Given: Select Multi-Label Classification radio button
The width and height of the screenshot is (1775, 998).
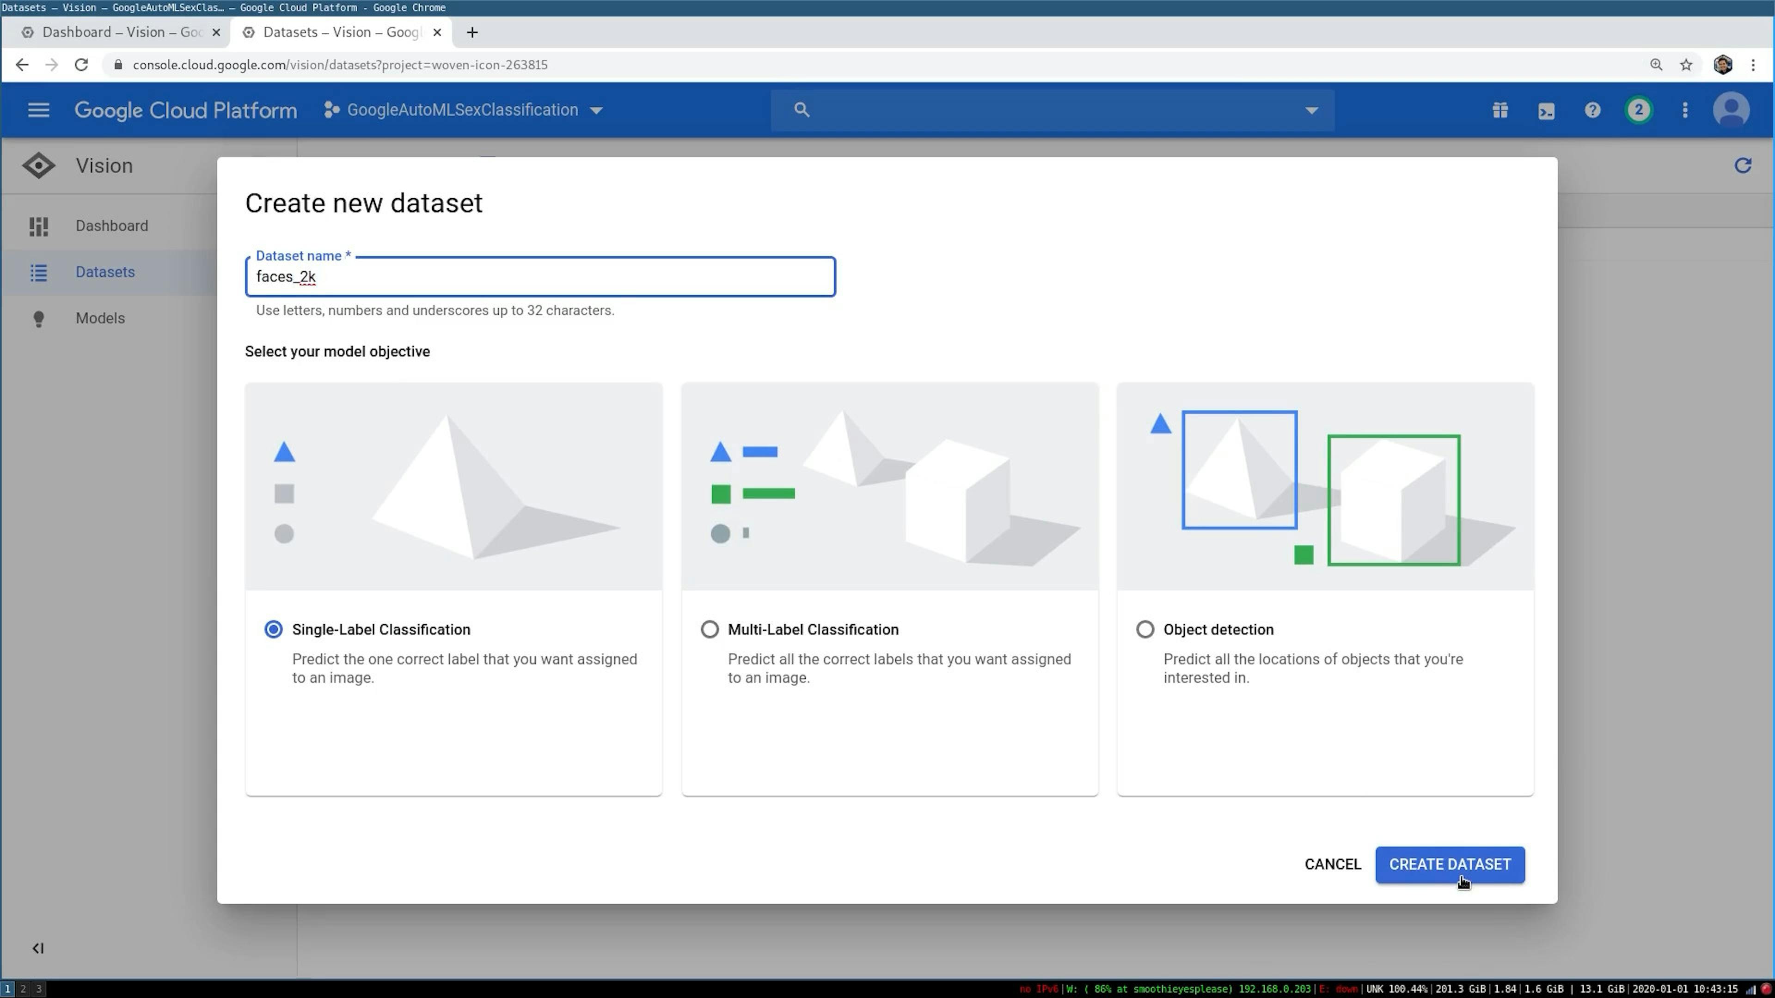Looking at the screenshot, I should click(x=709, y=629).
